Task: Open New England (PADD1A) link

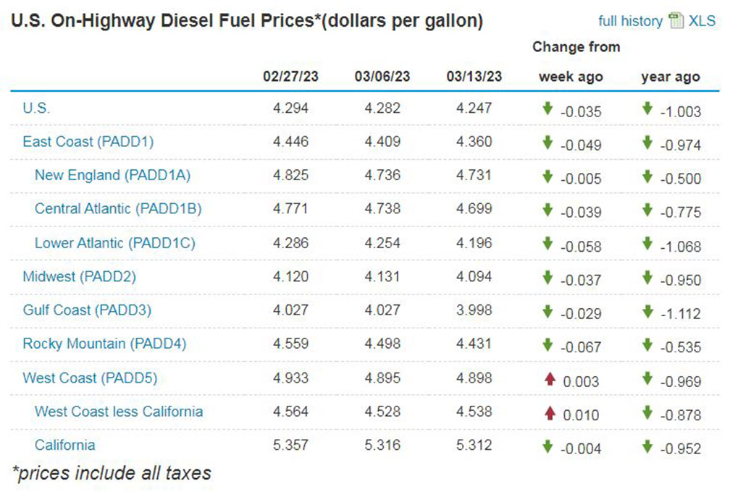Action: coord(112,175)
